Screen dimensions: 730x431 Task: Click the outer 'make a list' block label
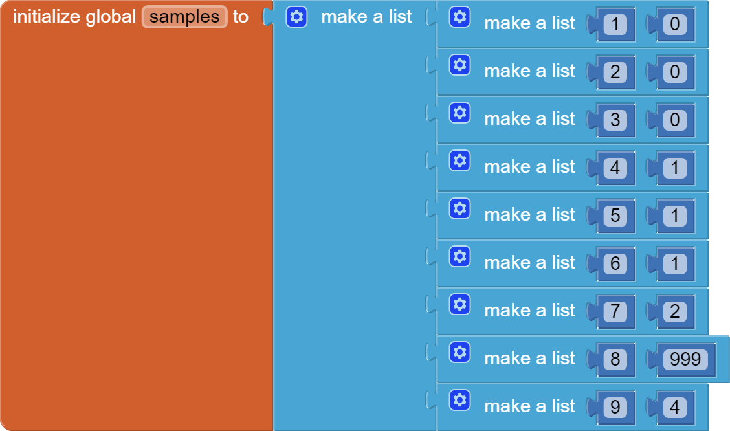pos(366,17)
